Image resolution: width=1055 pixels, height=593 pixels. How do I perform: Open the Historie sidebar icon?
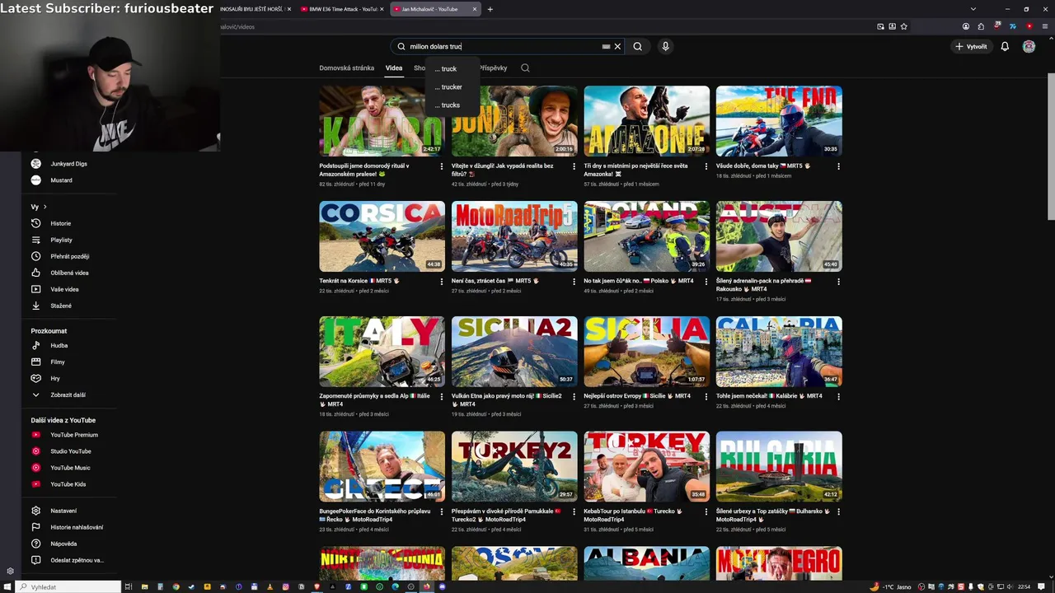(x=35, y=223)
